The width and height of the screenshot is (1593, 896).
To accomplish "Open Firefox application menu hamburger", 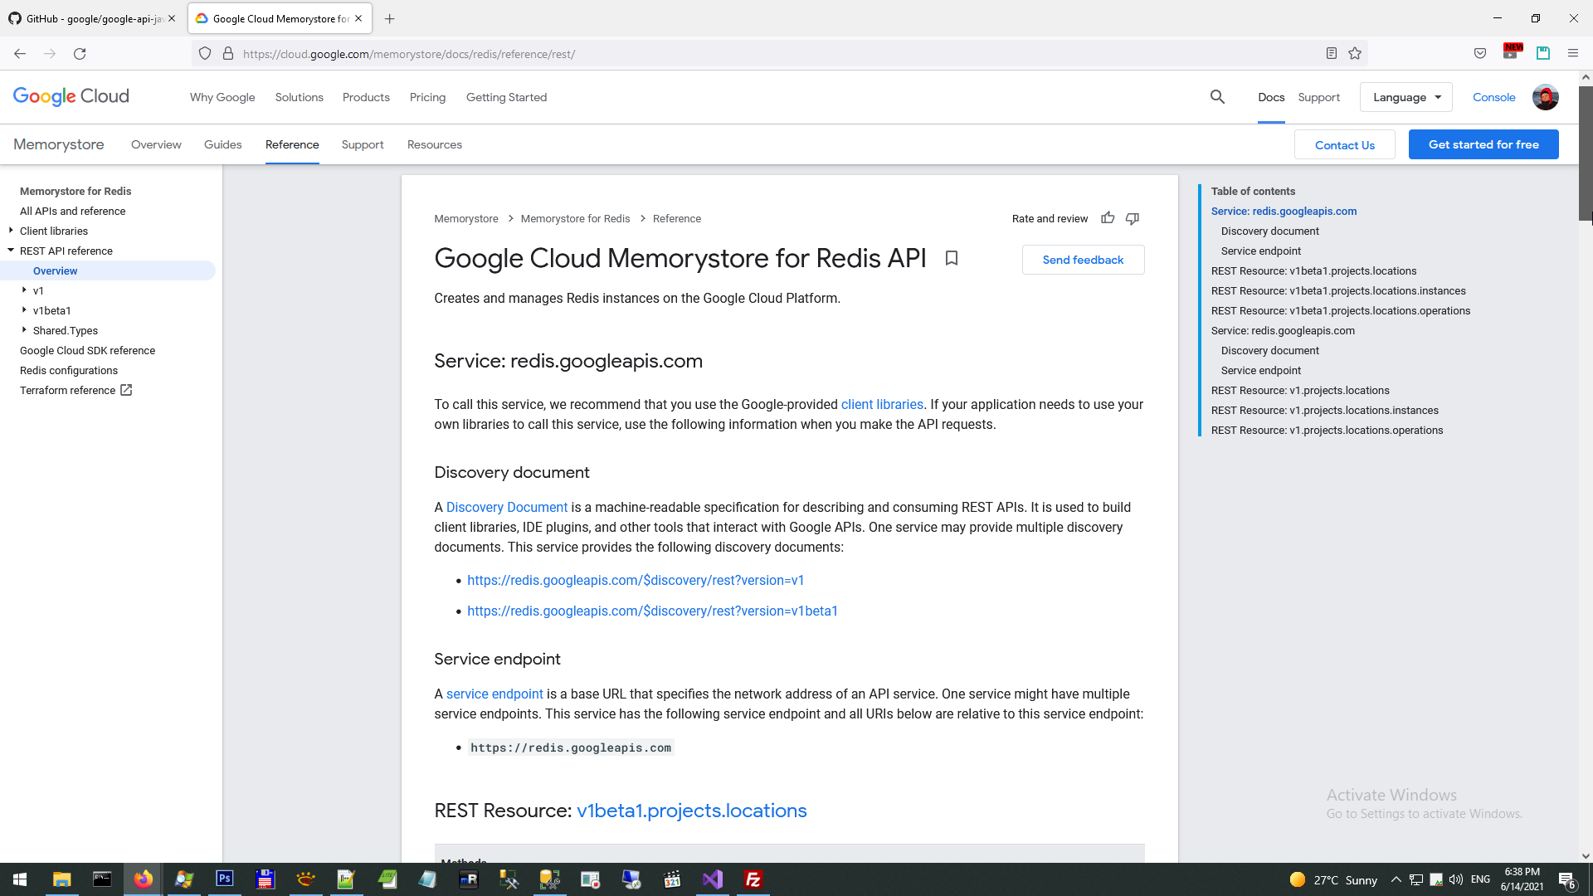I will click(x=1573, y=54).
